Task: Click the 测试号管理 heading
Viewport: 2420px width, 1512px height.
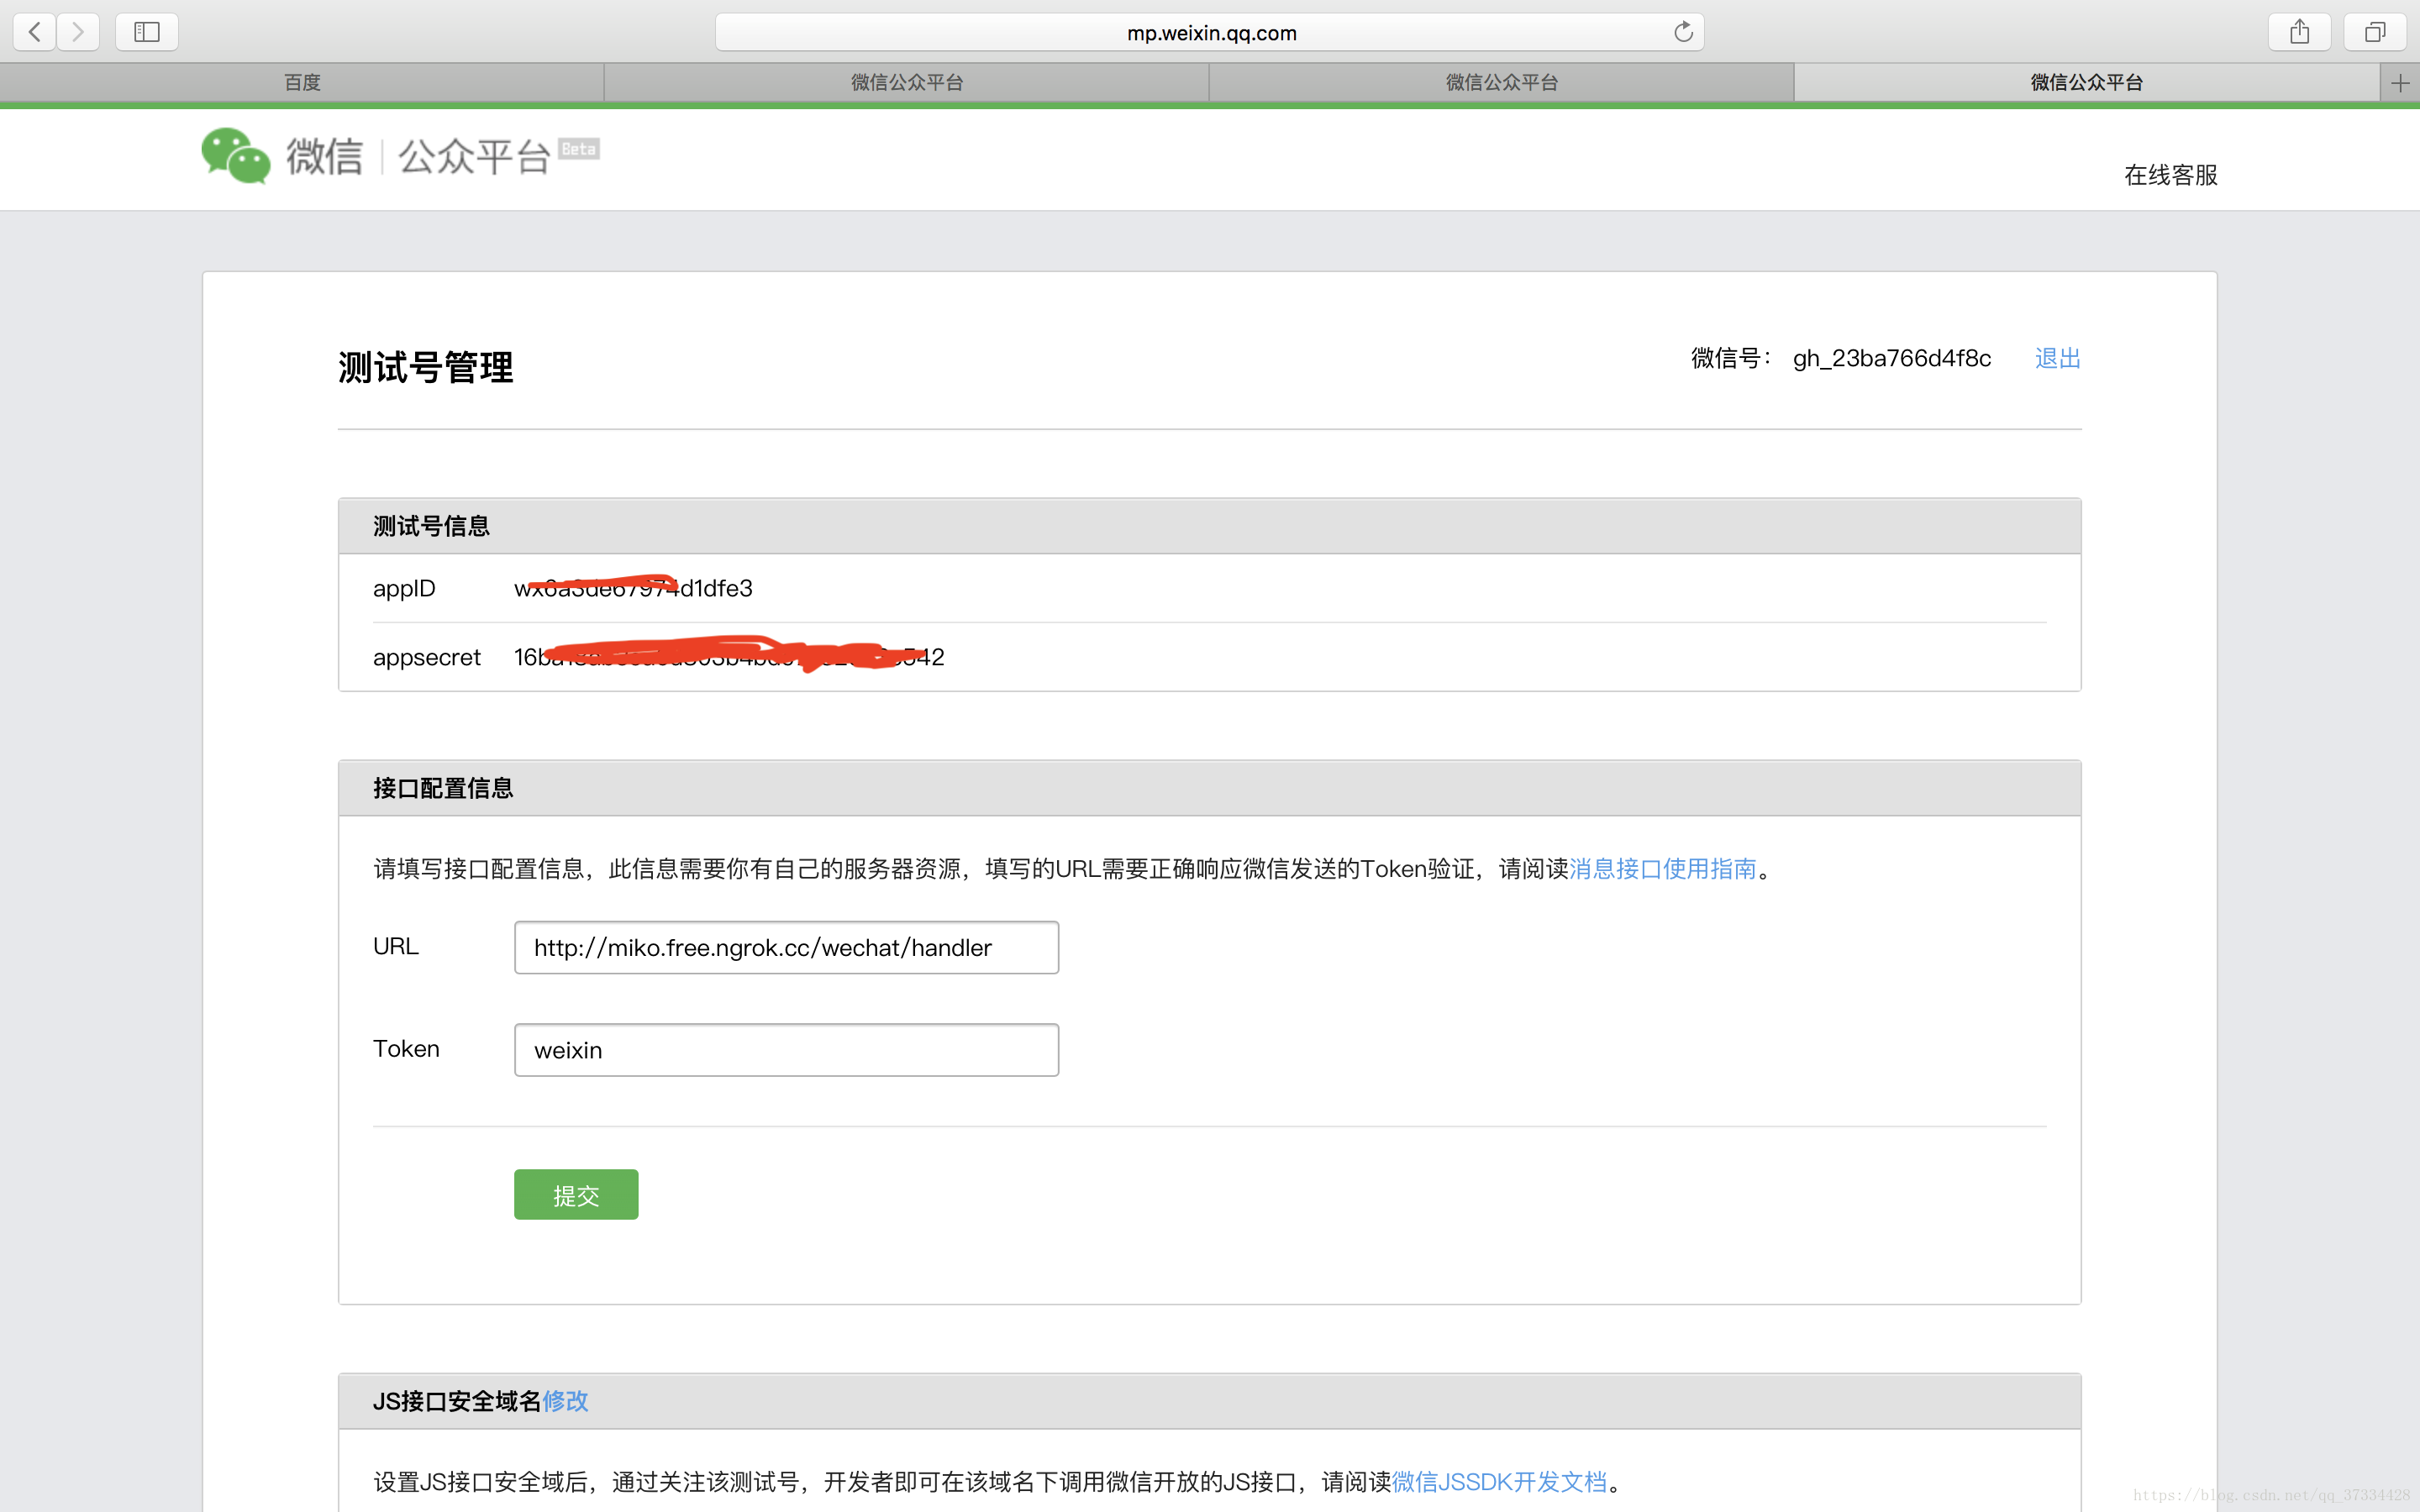Action: click(426, 367)
